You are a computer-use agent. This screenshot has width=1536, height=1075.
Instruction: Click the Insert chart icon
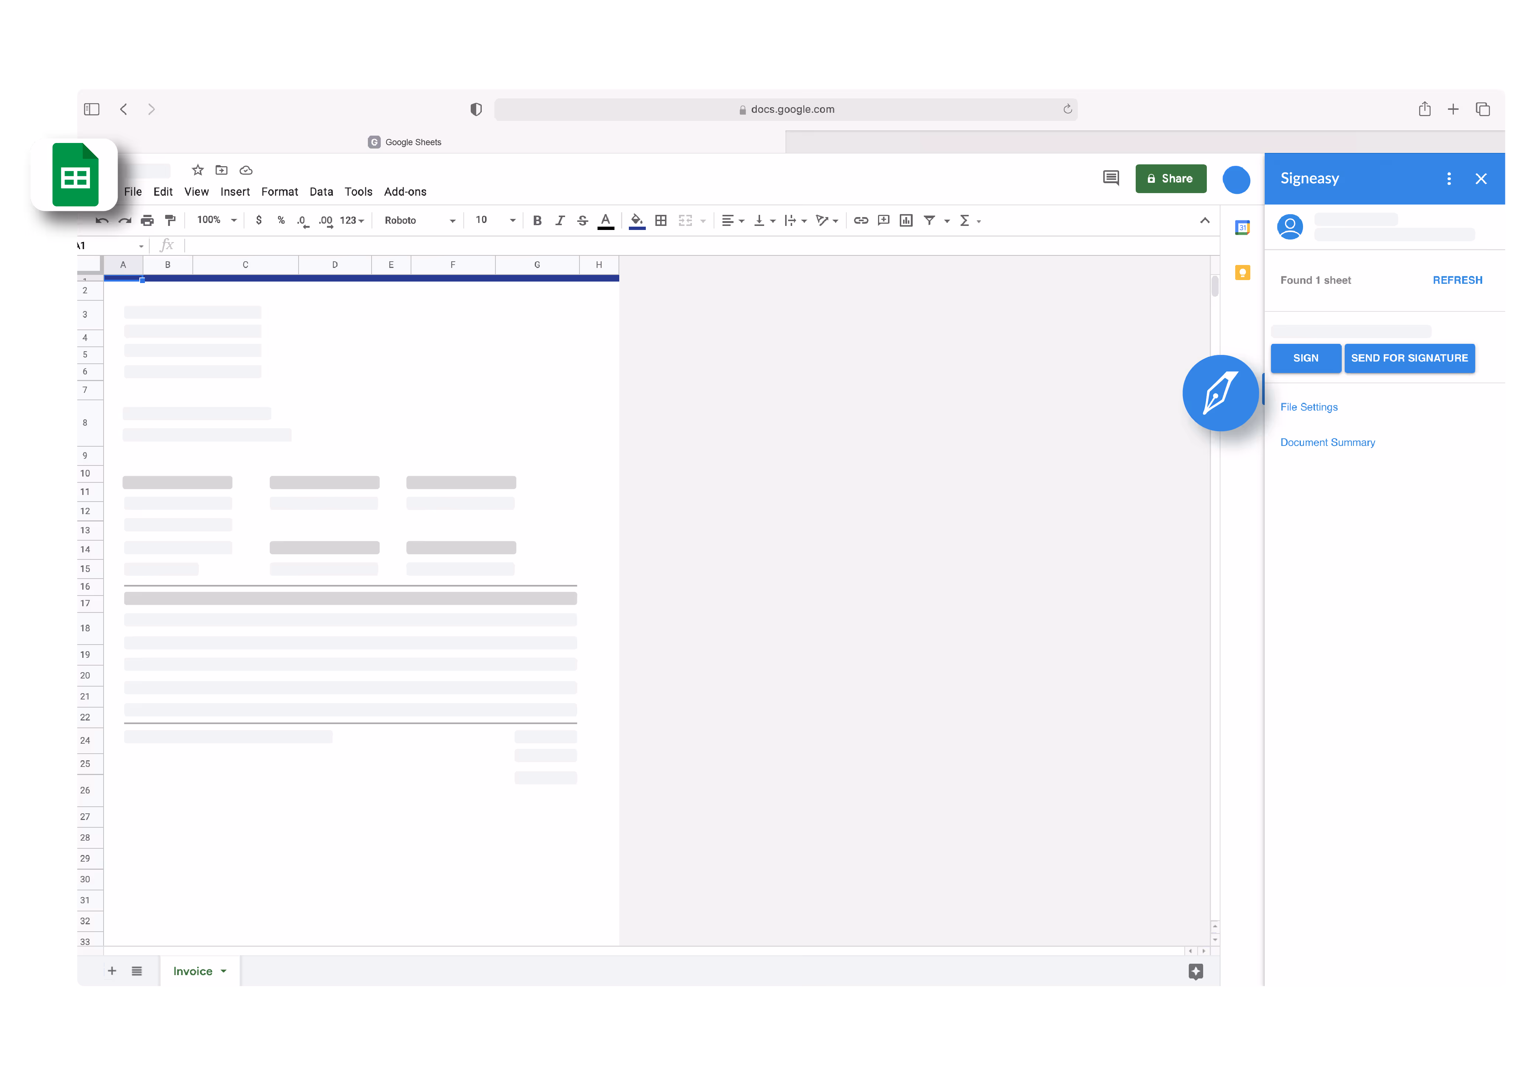(906, 220)
